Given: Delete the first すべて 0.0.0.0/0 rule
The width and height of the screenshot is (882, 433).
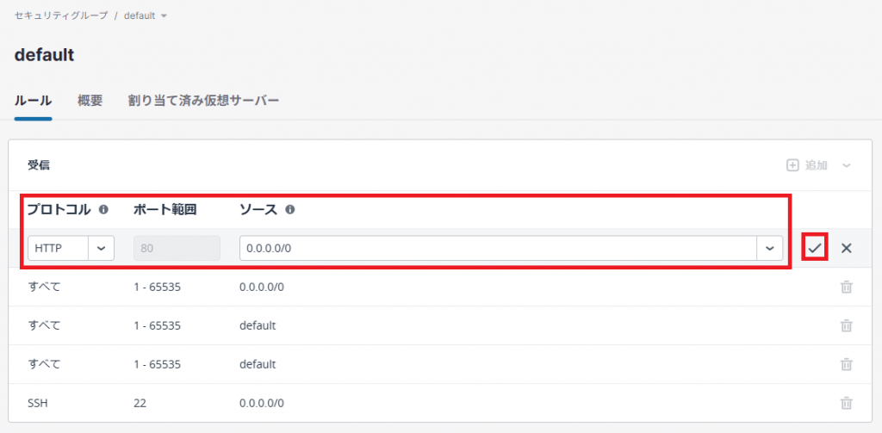Looking at the screenshot, I should coord(846,287).
